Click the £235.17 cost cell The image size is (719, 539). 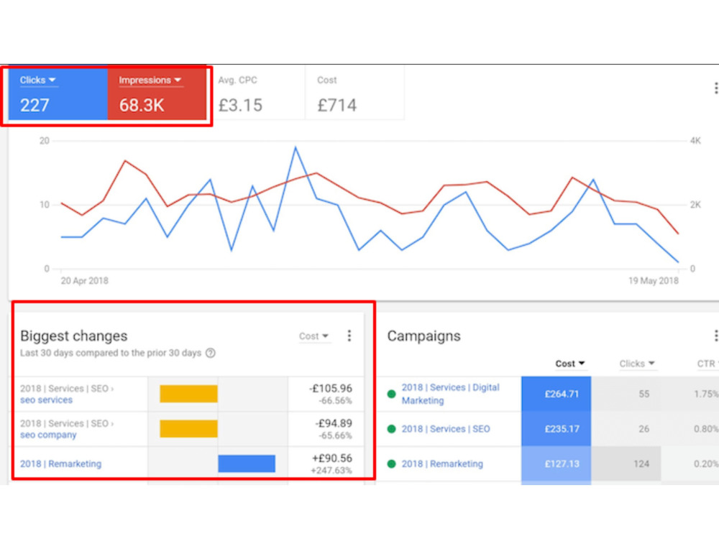pyautogui.click(x=557, y=429)
